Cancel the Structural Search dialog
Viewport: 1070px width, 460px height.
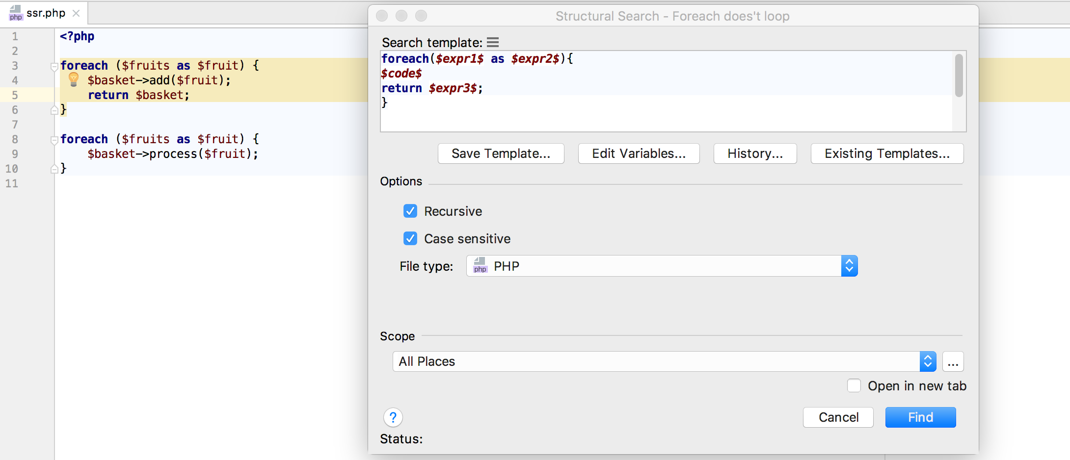pyautogui.click(x=838, y=417)
